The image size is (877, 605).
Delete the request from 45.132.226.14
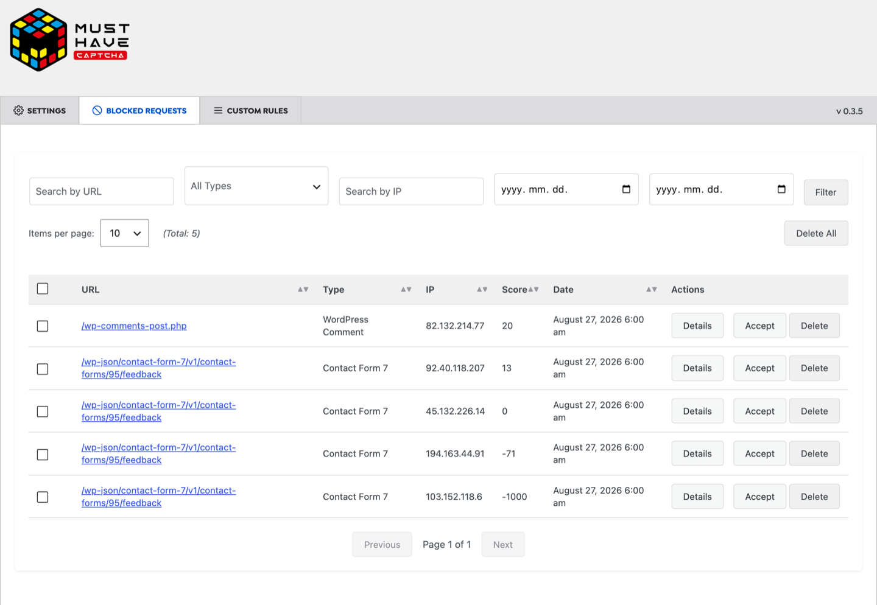[814, 411]
